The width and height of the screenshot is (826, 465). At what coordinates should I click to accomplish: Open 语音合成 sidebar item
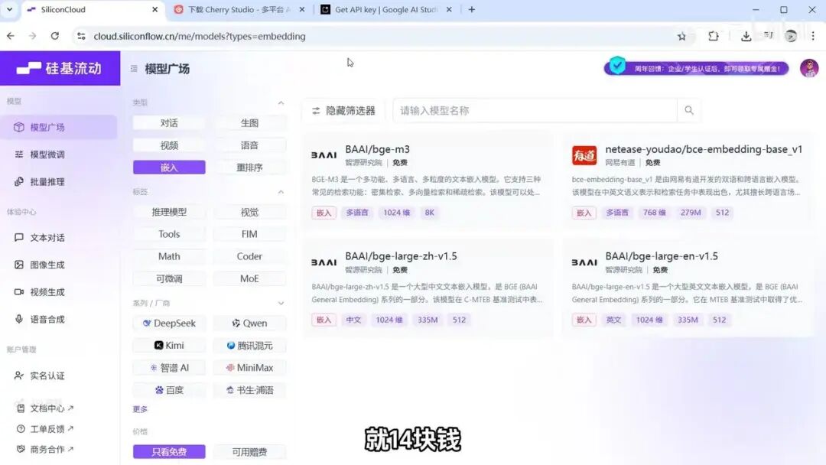[58, 319]
